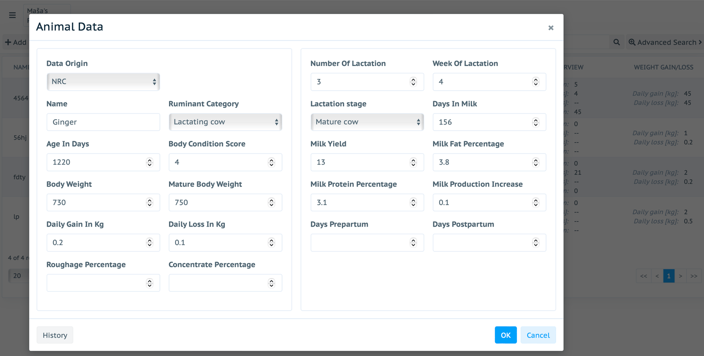The image size is (704, 356).
Task: Click the Milk Yield stepper arrows
Action: coord(413,162)
